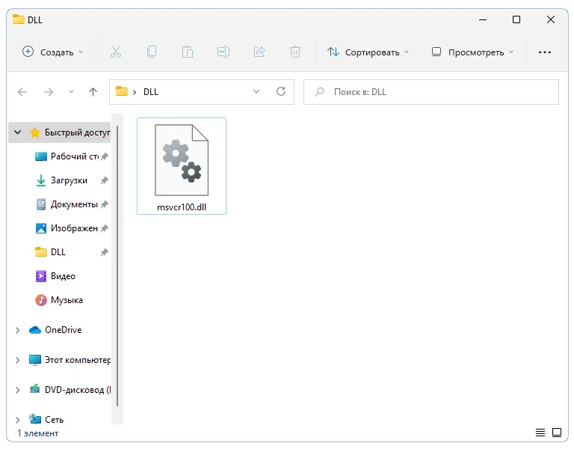Switch to large thumbnails view icon
Viewport: 574px width, 449px height.
click(x=557, y=433)
